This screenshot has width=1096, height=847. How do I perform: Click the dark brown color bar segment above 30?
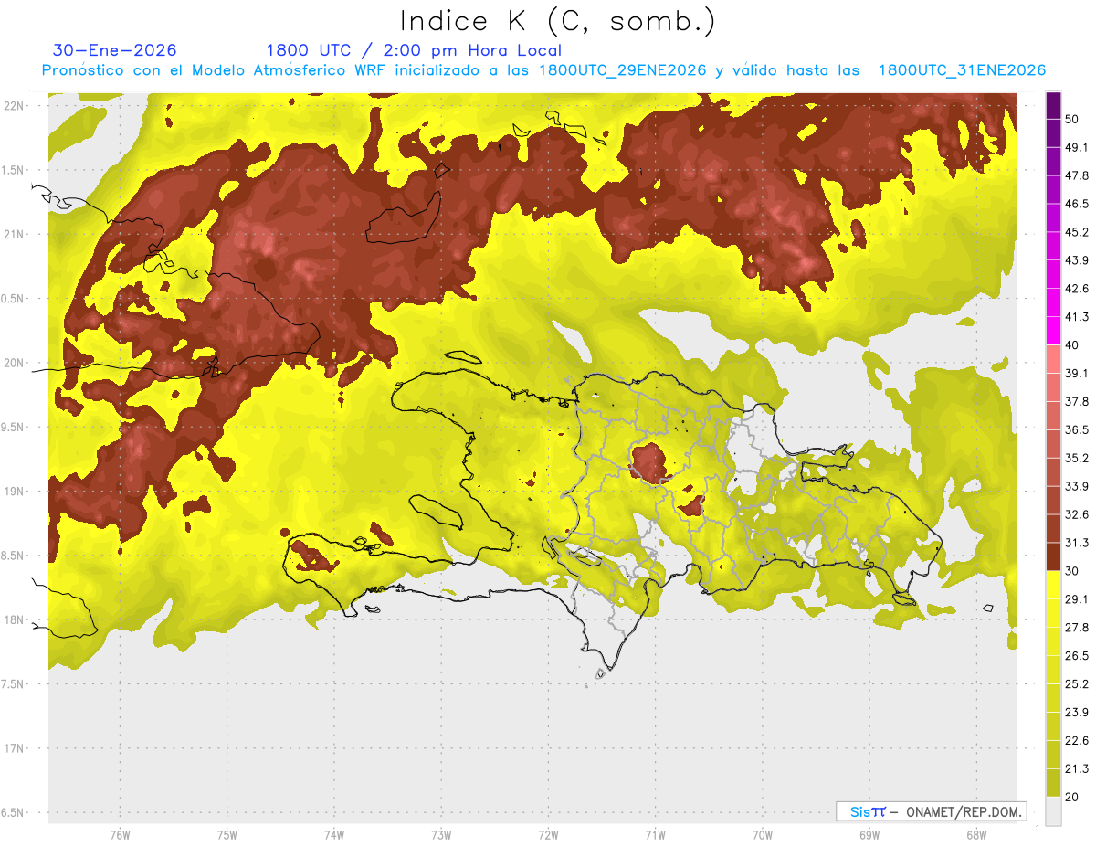click(1054, 556)
